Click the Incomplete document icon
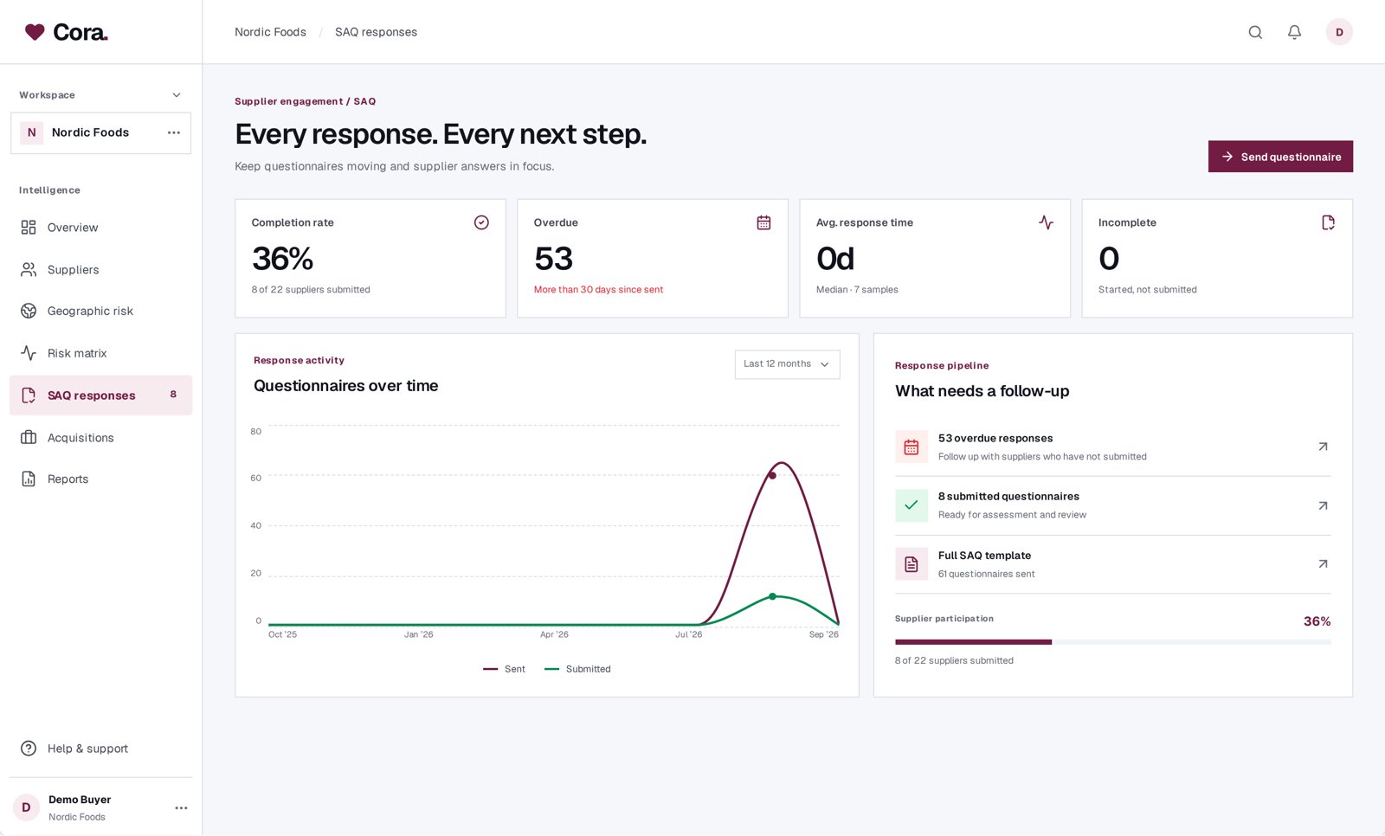 click(x=1328, y=222)
